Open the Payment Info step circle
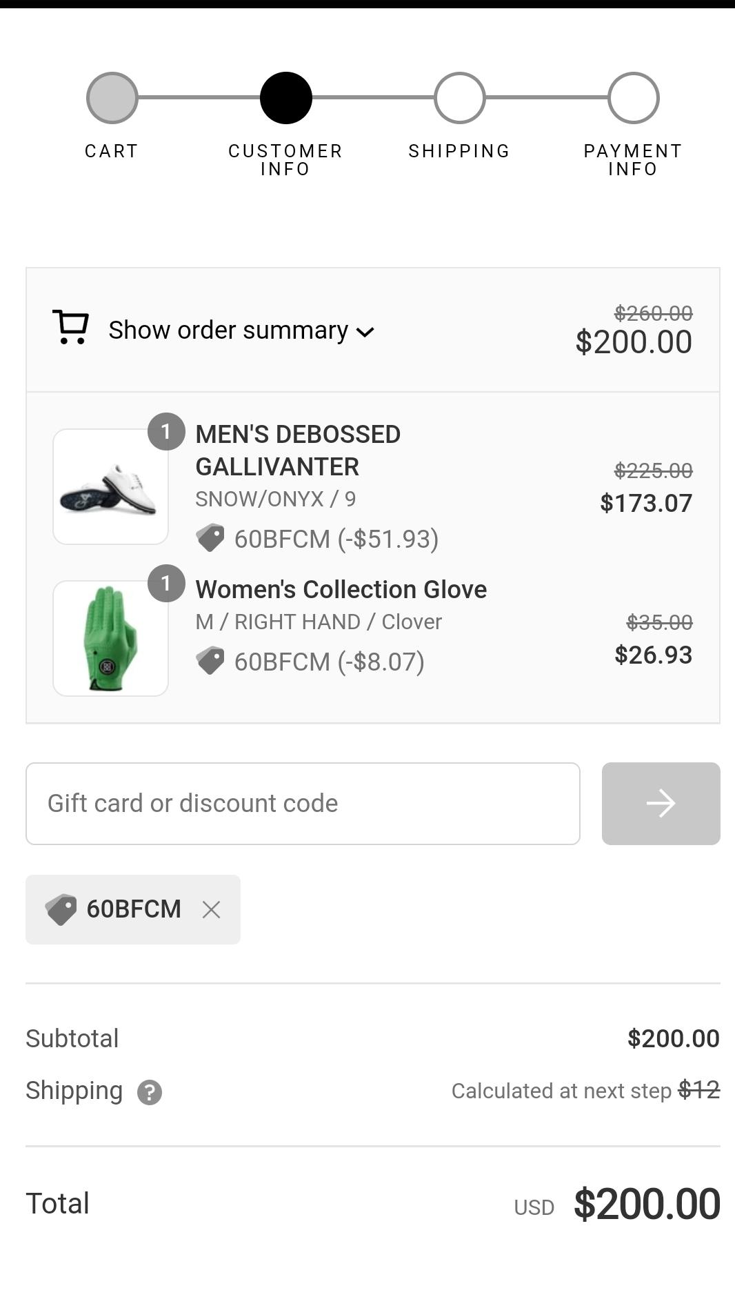This screenshot has width=735, height=1297. 634,98
